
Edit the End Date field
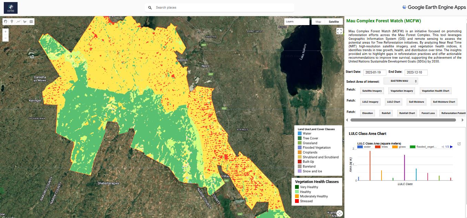pyautogui.click(x=416, y=72)
